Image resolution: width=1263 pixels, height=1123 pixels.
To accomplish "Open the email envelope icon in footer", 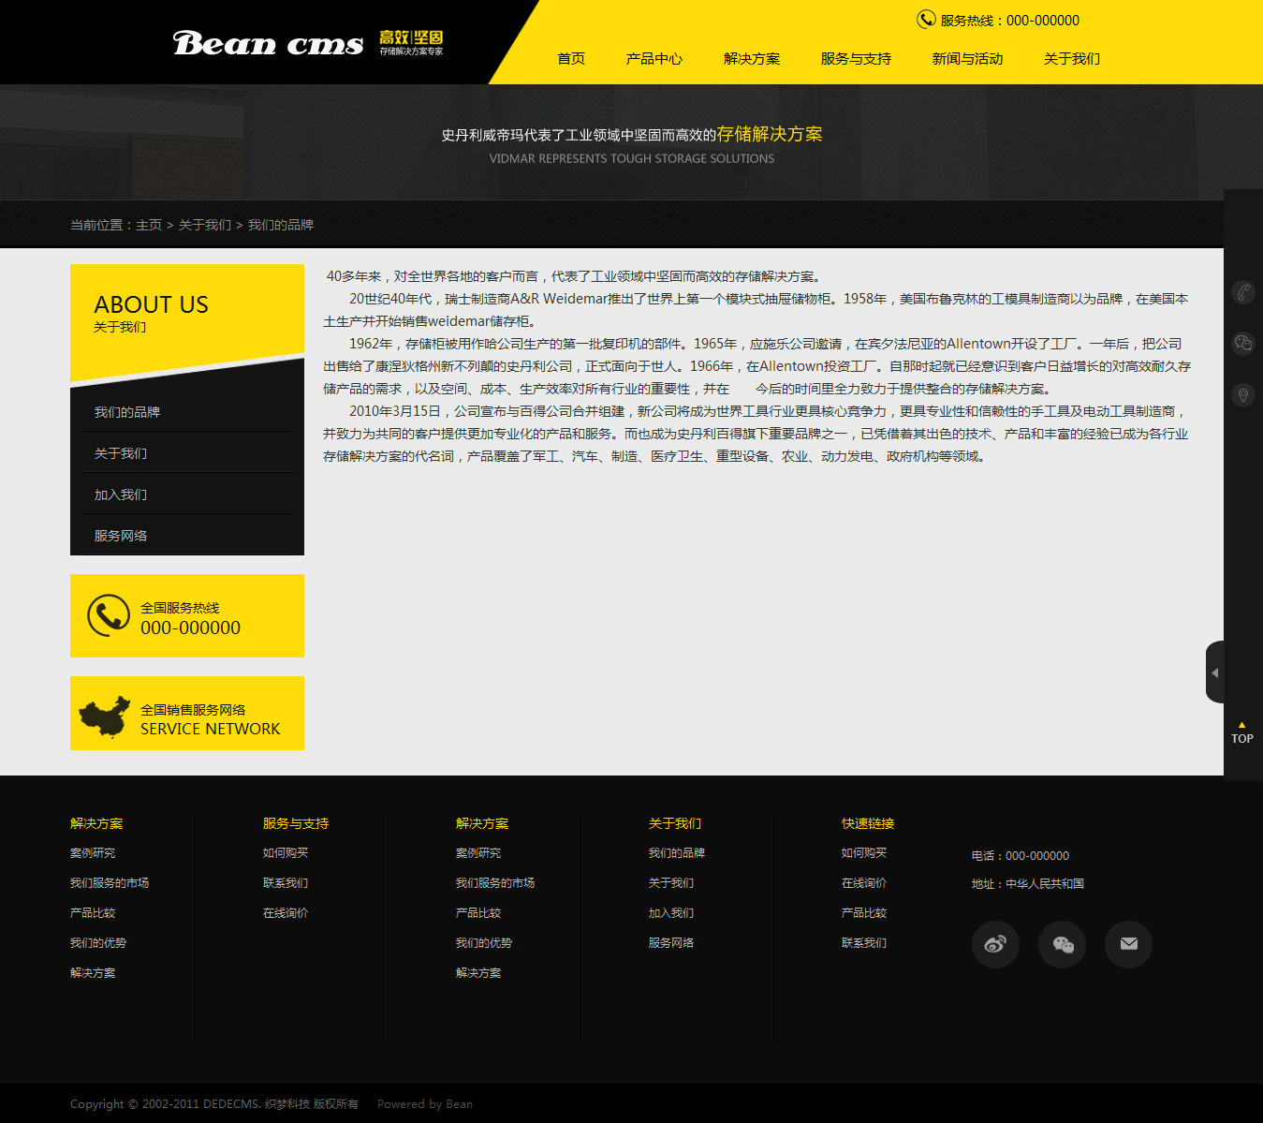I will [1128, 944].
